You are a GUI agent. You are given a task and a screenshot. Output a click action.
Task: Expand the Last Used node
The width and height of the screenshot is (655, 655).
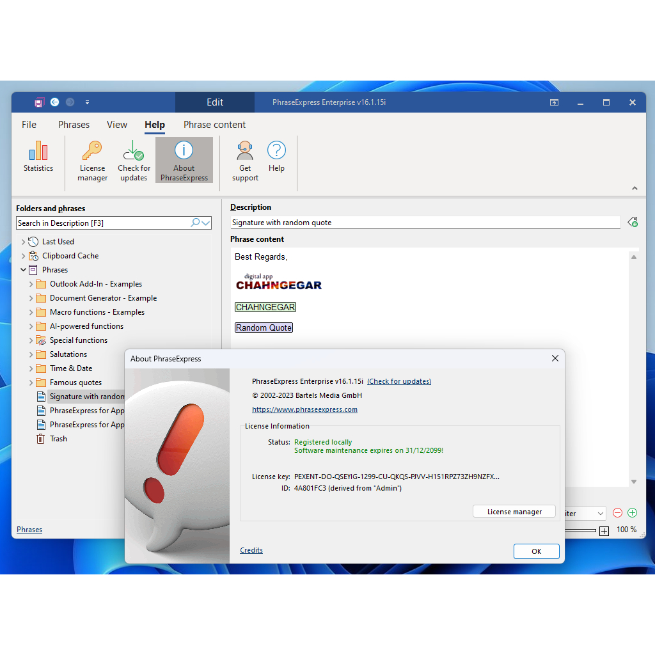23,242
